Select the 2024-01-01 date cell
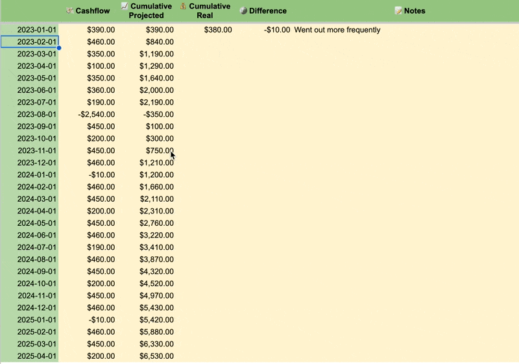The height and width of the screenshot is (364, 519). (30, 175)
